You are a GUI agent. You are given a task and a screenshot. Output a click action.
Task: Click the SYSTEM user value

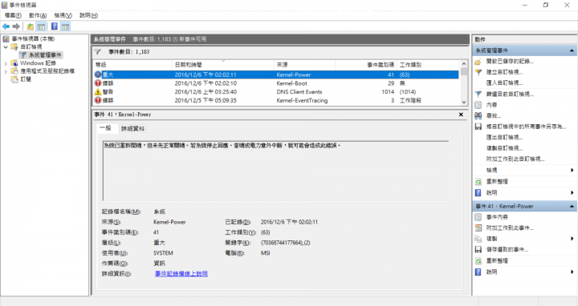pos(163,253)
